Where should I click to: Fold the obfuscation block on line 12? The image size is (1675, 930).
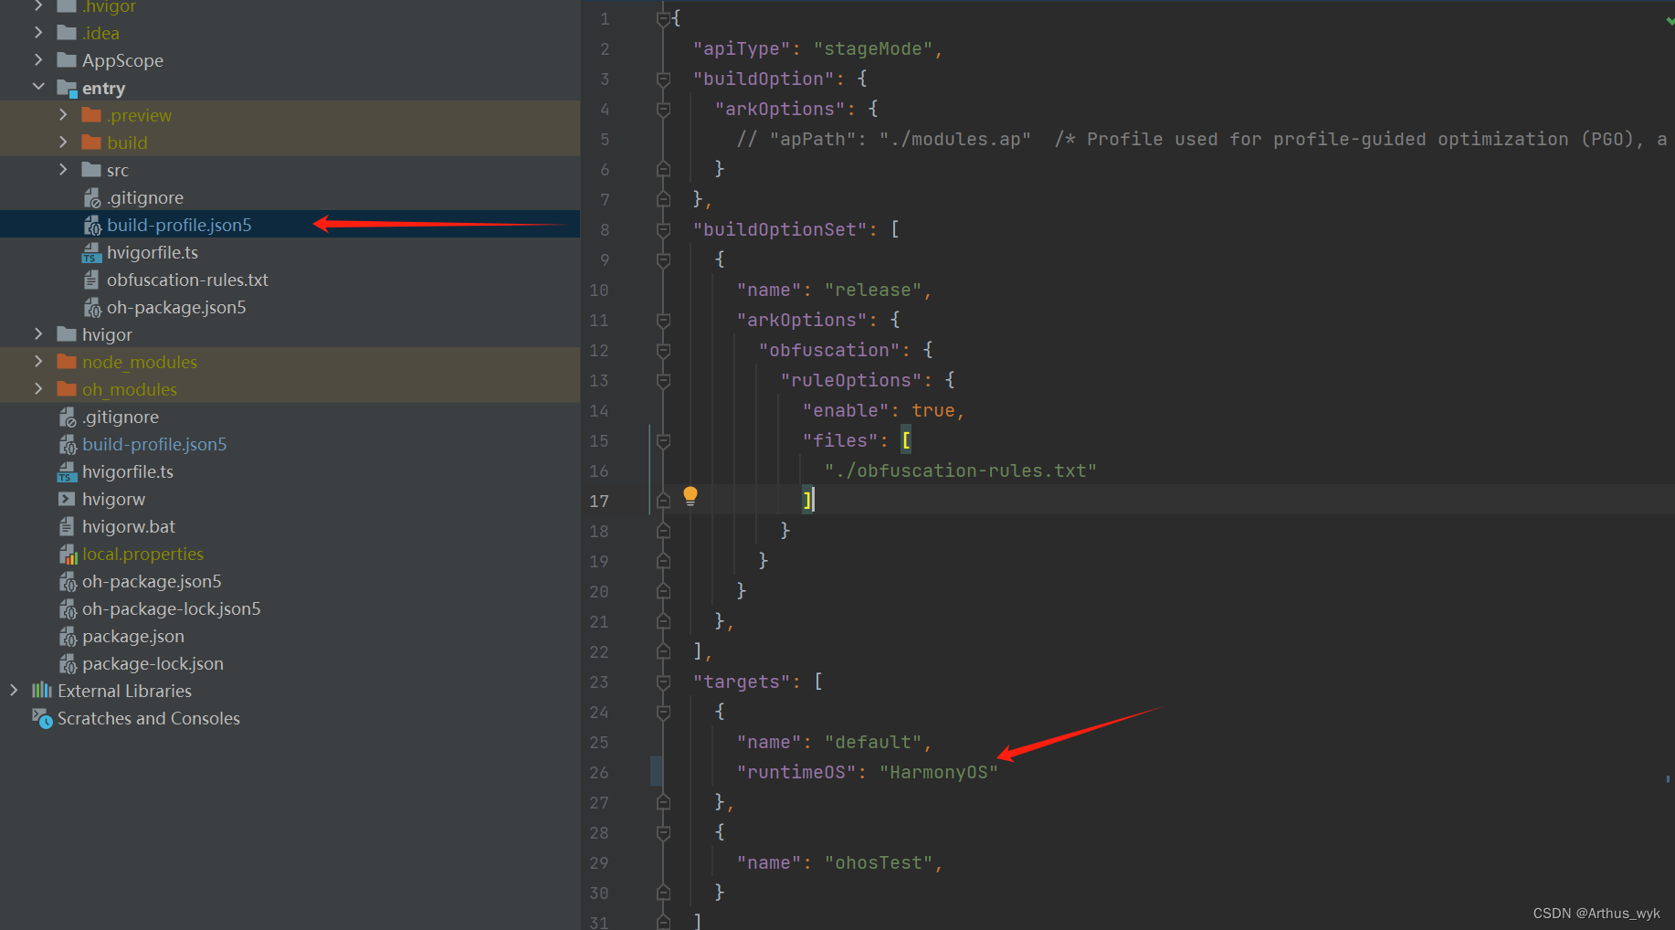tap(664, 351)
